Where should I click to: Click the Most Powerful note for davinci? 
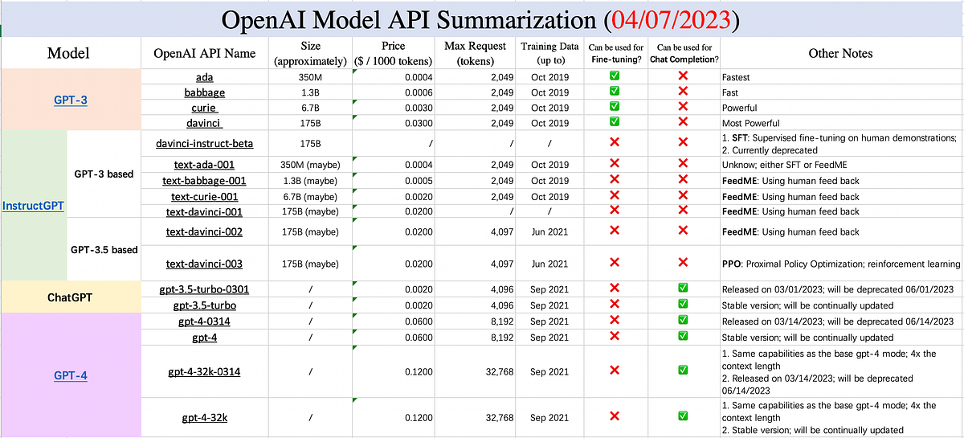tap(751, 123)
